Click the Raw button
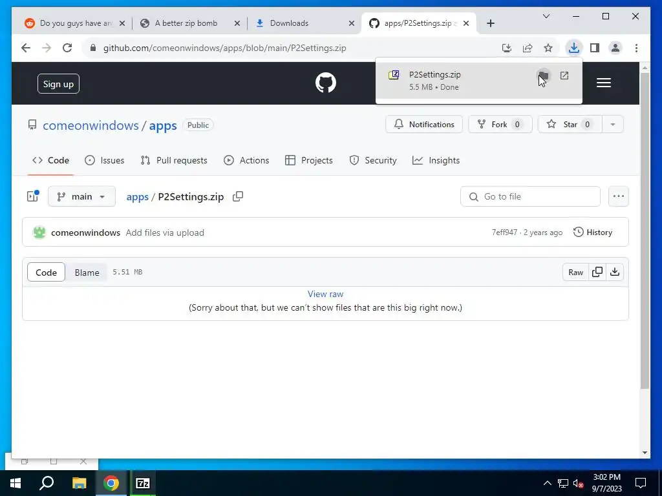The height and width of the screenshot is (496, 662). [x=575, y=272]
